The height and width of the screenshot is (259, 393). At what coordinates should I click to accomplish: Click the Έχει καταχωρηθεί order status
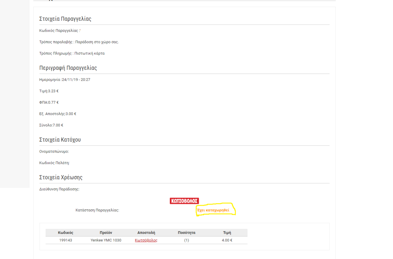pyautogui.click(x=213, y=210)
